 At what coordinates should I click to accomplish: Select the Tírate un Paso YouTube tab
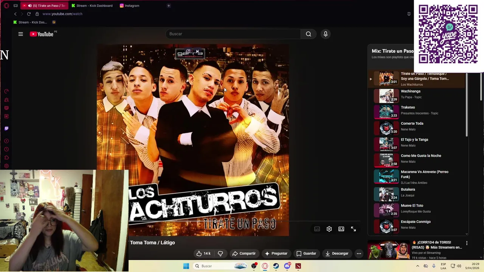(x=45, y=6)
